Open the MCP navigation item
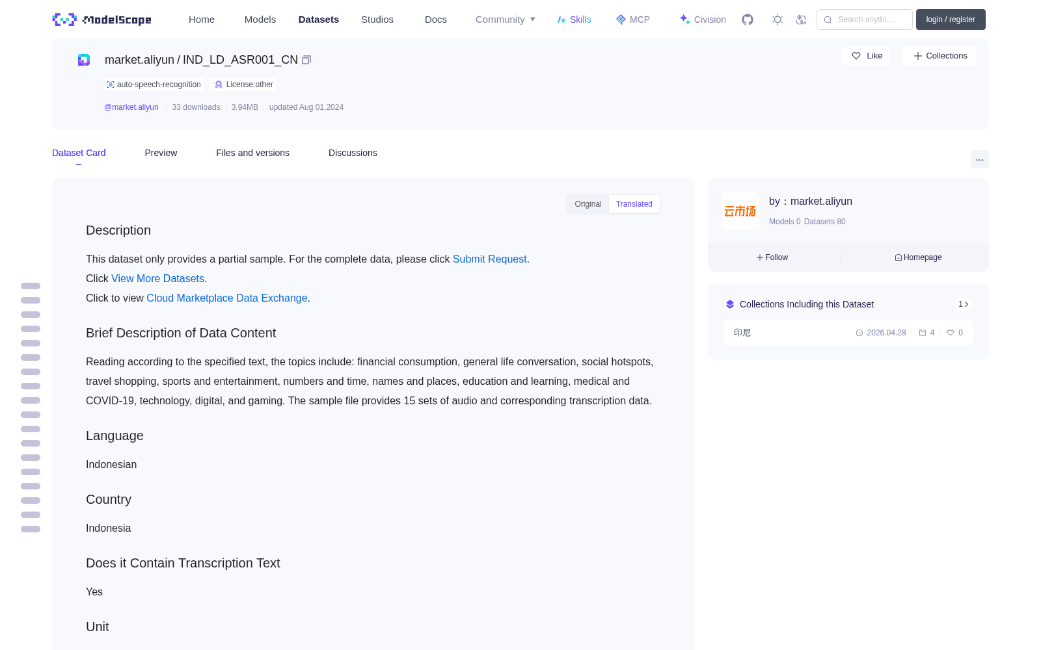Image resolution: width=1041 pixels, height=650 pixels. 633,19
